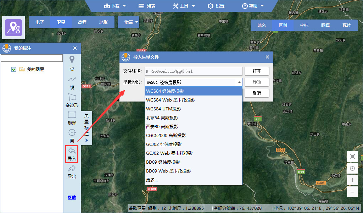Open the 帮助 link in annotation panel
363x213 pixels.
72,197
